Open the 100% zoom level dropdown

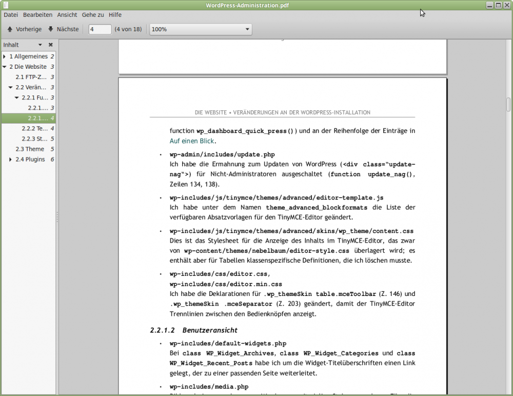(x=201, y=29)
